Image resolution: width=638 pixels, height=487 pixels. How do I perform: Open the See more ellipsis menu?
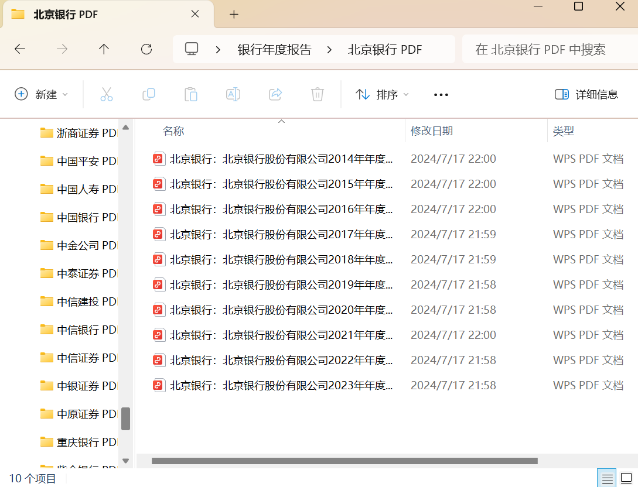coord(441,95)
